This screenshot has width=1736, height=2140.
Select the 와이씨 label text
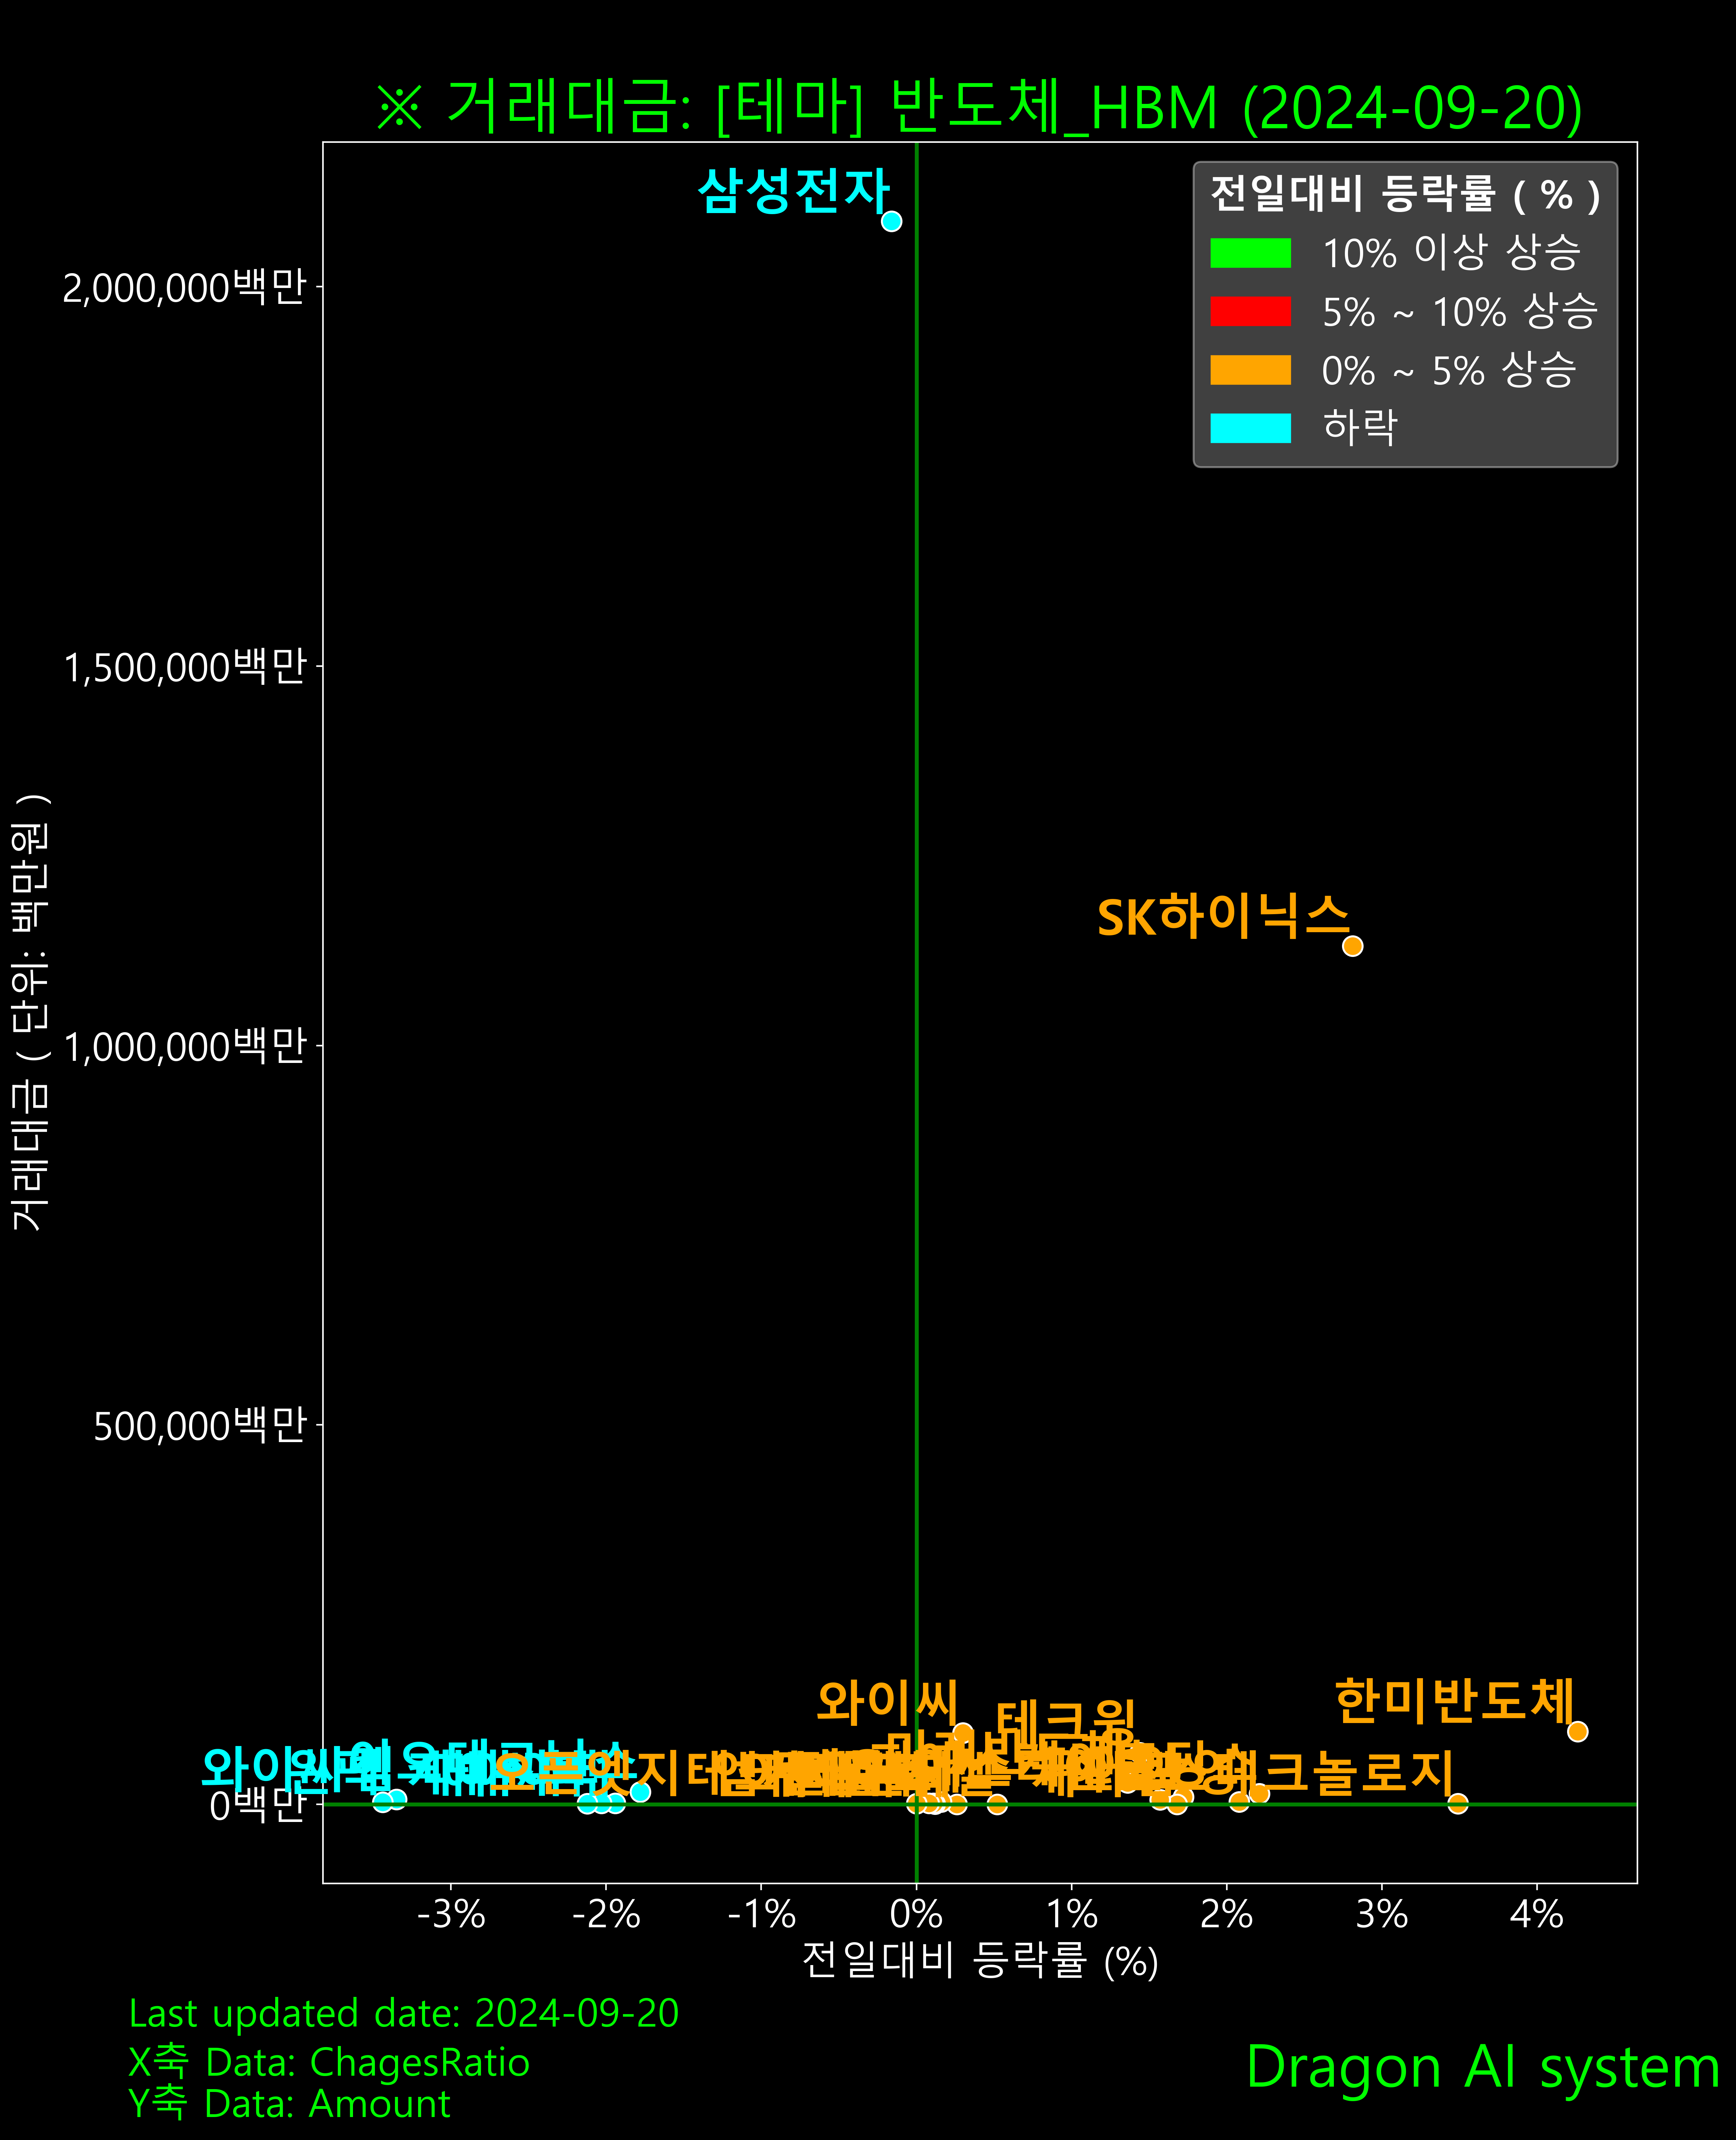pos(888,1702)
